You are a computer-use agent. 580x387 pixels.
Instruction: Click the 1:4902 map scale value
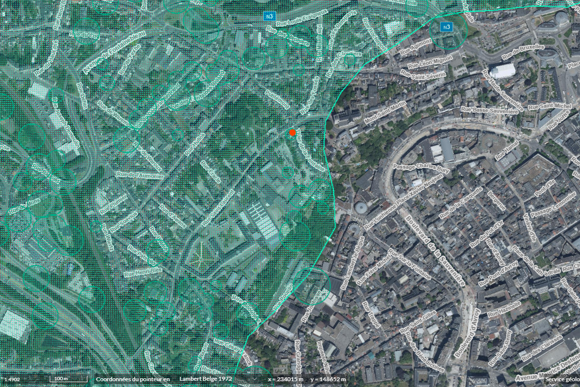(12, 379)
